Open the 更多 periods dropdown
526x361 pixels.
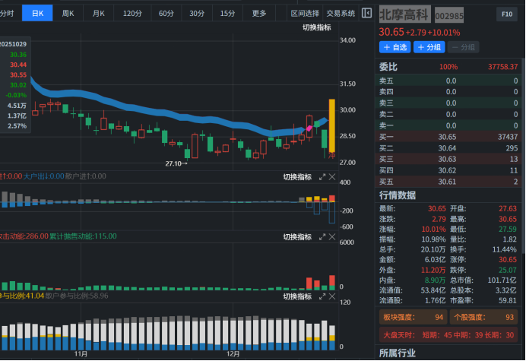pyautogui.click(x=260, y=13)
